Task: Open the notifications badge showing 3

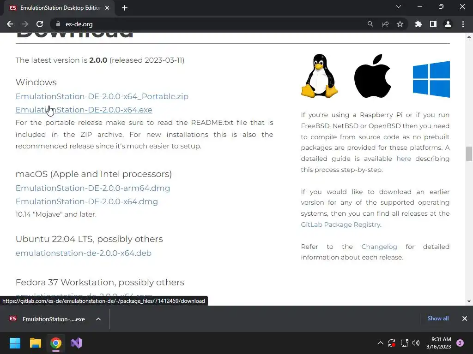Action: [x=460, y=343]
